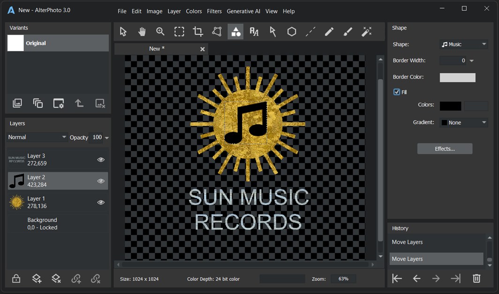The width and height of the screenshot is (499, 294).
Task: Select the rectangular selection tool
Action: coord(179,31)
